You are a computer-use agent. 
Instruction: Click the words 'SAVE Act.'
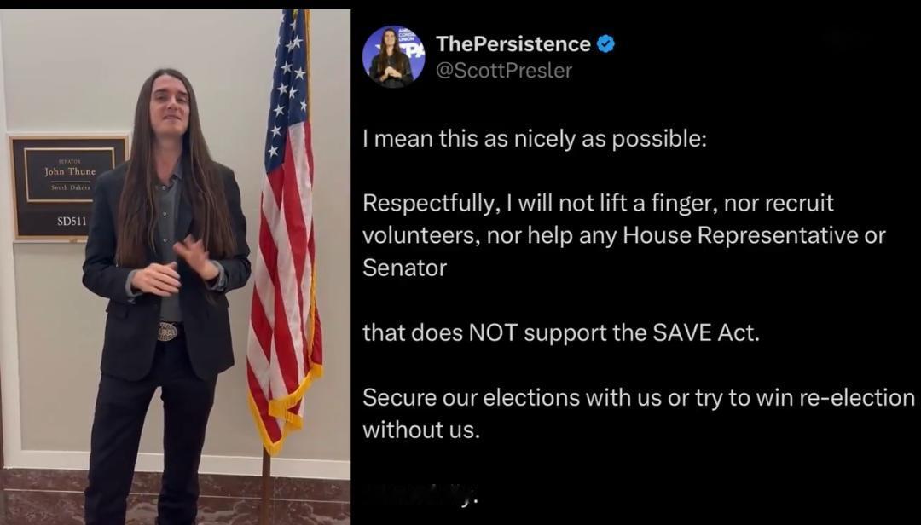point(706,333)
